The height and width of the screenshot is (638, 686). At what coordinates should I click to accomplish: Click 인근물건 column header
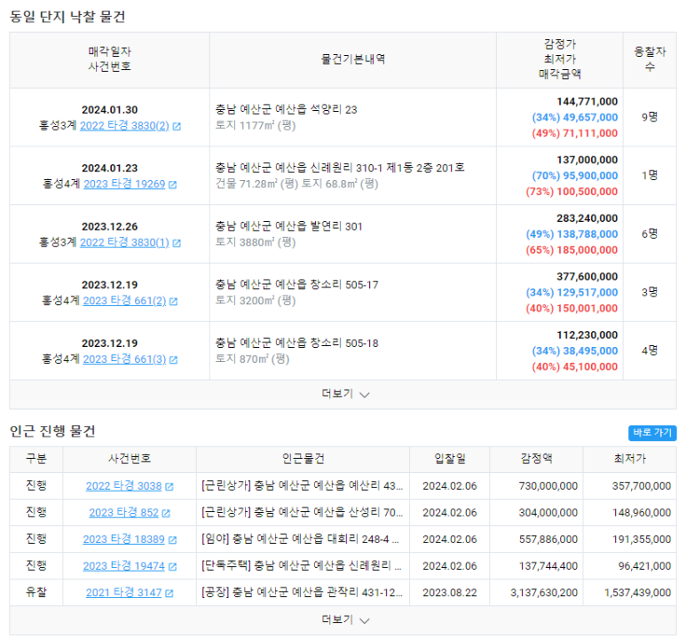pyautogui.click(x=304, y=459)
